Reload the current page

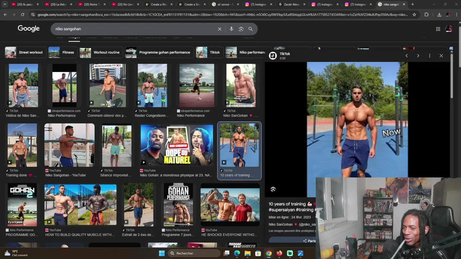[22, 14]
